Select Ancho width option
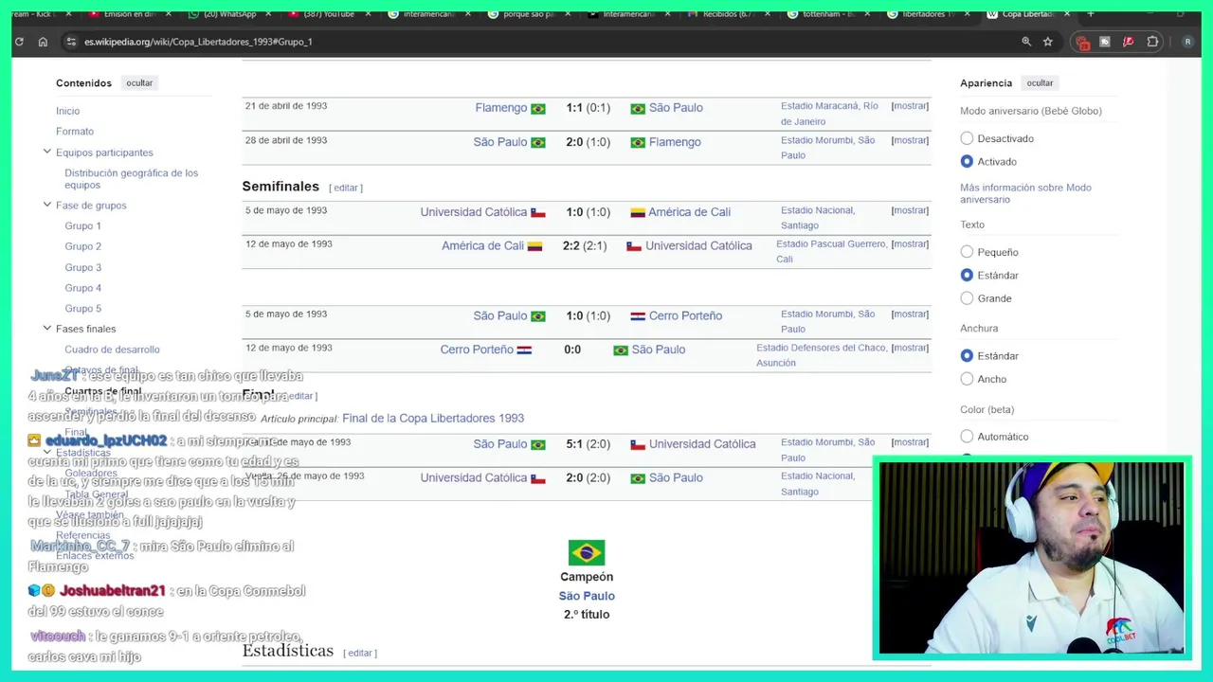 [x=967, y=379]
